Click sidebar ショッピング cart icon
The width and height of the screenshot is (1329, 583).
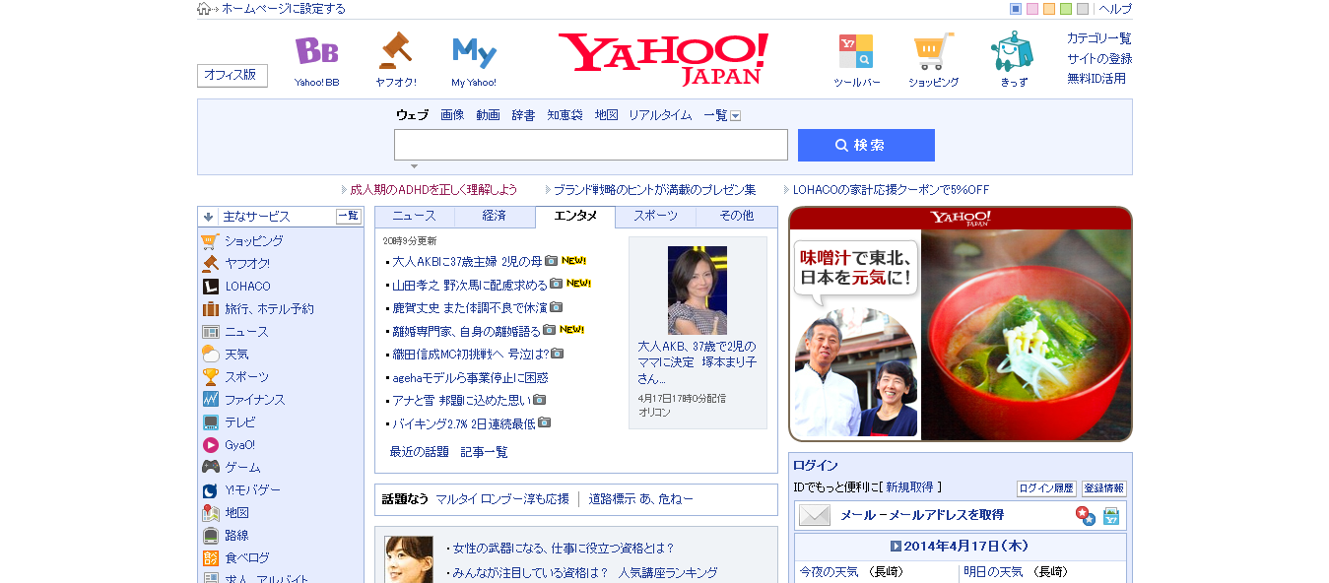coord(210,241)
